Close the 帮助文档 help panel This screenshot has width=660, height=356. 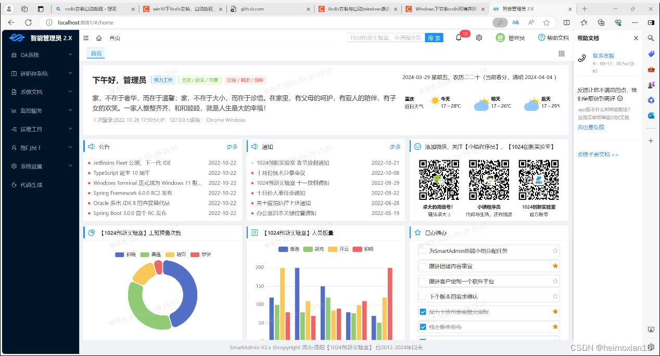click(636, 38)
